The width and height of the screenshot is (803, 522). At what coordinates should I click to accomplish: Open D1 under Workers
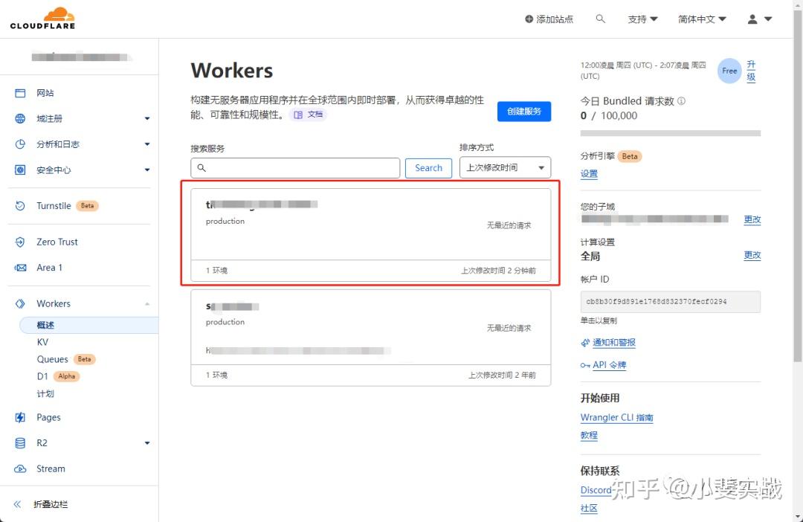point(42,376)
